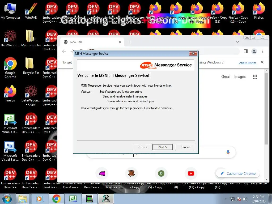Viewport: 272px width, 204px height.
Task: Close the Chrome New Tab tab
Action: 120,42
